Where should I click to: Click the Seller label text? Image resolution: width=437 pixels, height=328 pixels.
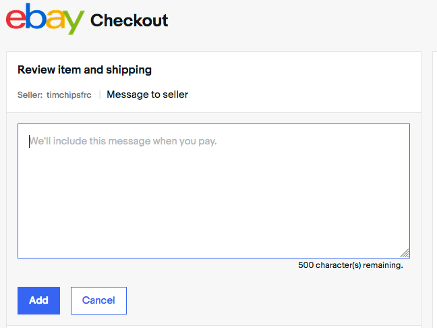pos(30,95)
